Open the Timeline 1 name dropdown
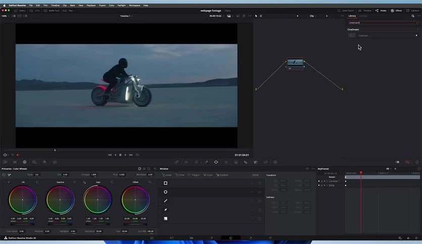The image size is (422, 244). click(x=126, y=16)
